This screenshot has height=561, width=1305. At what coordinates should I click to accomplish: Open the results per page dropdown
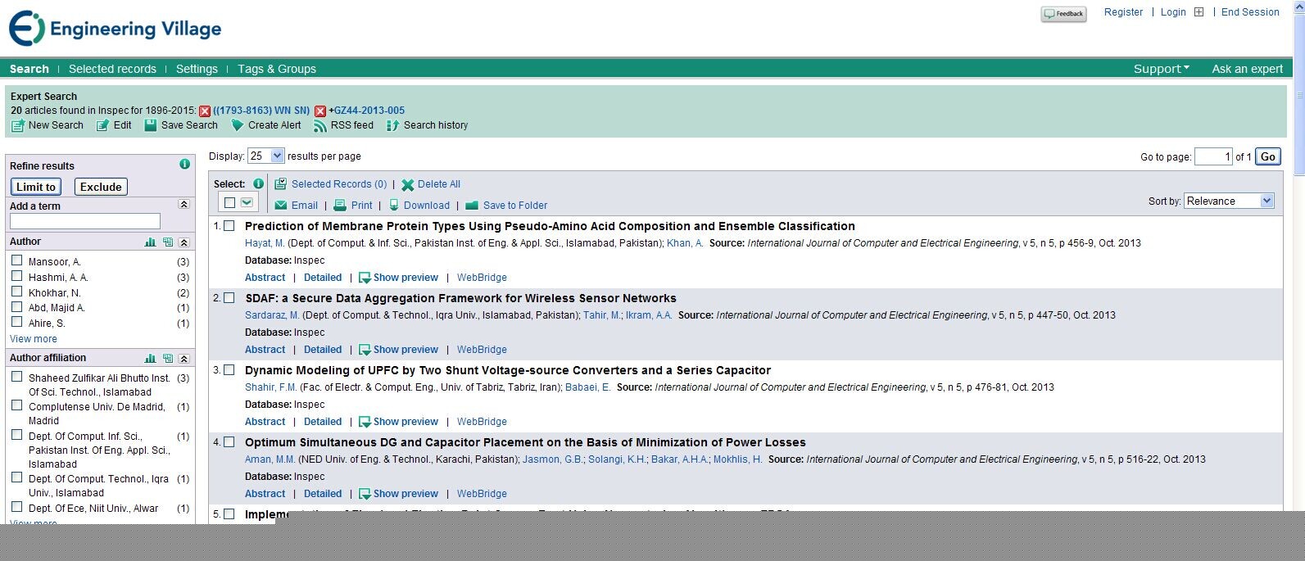266,156
